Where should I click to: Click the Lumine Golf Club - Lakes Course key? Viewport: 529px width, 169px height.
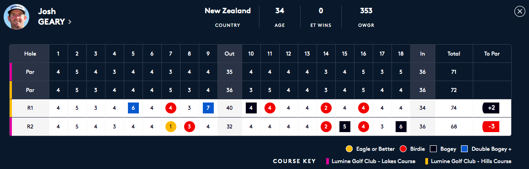point(370,161)
